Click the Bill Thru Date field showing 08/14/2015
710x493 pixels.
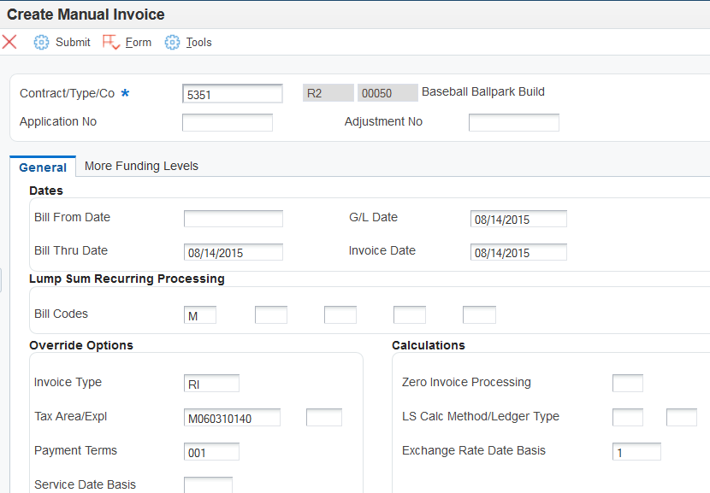click(232, 251)
